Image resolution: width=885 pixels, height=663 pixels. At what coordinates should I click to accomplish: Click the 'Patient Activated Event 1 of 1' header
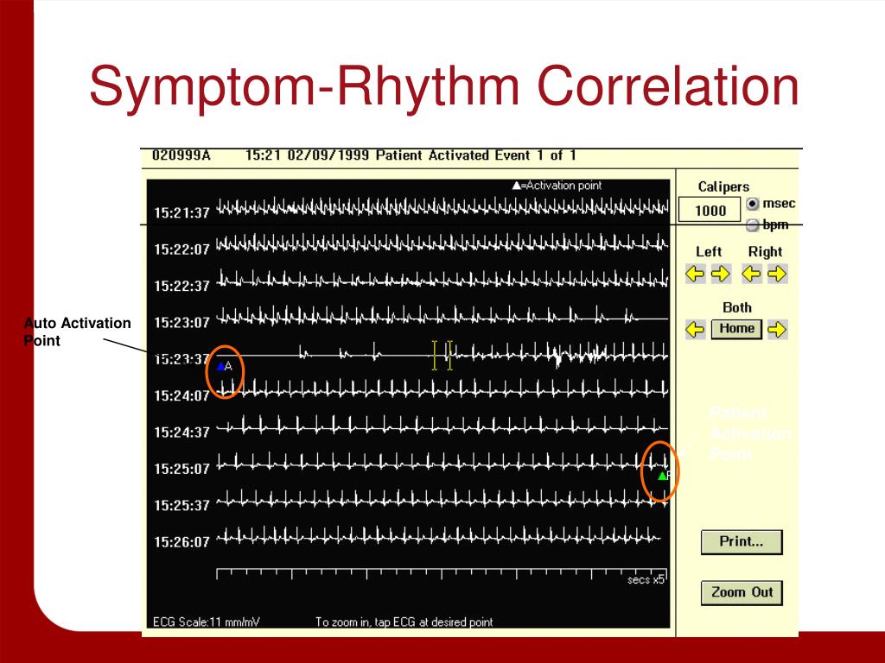(476, 155)
